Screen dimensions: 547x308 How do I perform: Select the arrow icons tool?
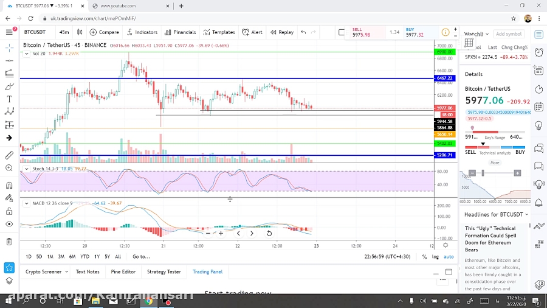click(9, 138)
